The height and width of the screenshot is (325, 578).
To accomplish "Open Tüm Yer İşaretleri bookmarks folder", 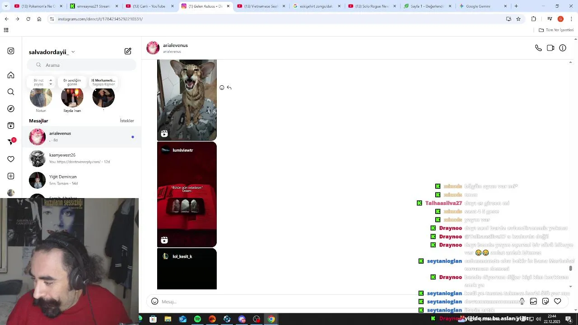I will 556,30.
